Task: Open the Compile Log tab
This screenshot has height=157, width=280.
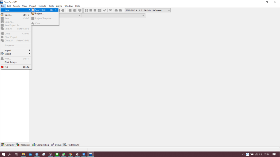Action: coord(41,145)
